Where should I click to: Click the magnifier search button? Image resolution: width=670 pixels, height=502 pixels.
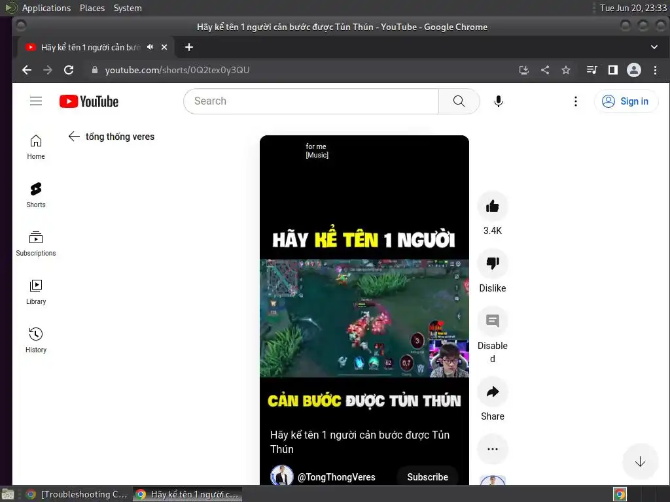[x=459, y=101]
